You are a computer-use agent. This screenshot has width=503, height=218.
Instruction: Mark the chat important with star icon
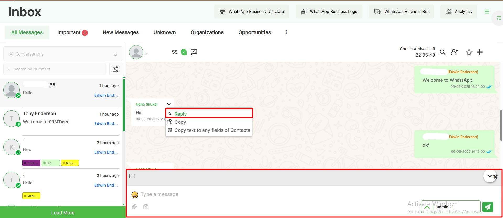pos(469,52)
